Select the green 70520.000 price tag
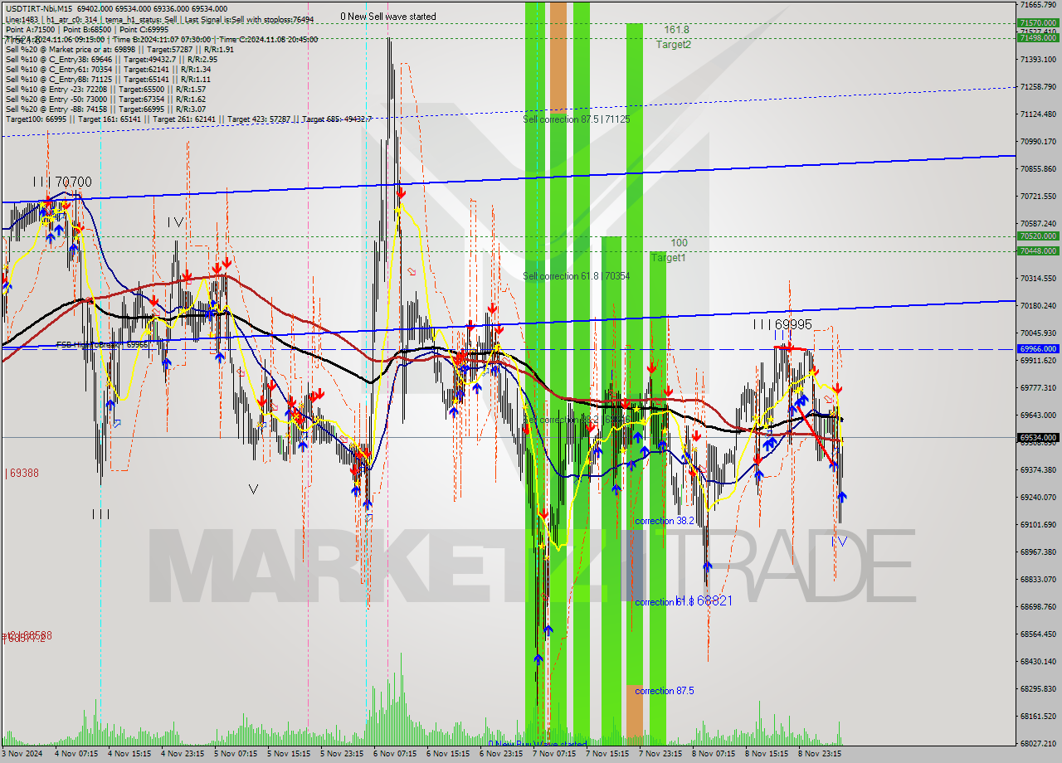 [1038, 236]
